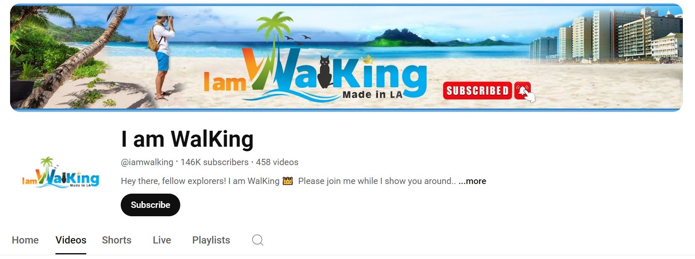Viewport: 695px width, 259px height.
Task: Click the small crown above banner logo
Action: click(368, 59)
